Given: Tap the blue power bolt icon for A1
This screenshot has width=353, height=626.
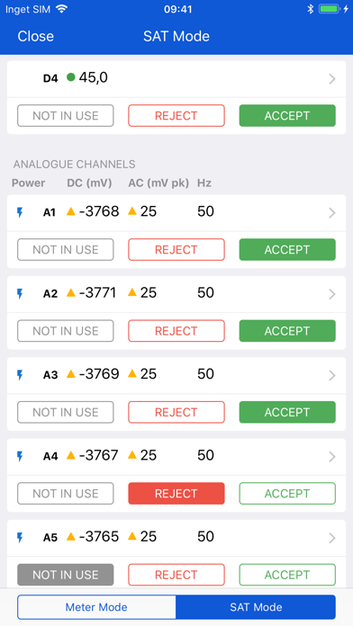Looking at the screenshot, I should (x=20, y=212).
